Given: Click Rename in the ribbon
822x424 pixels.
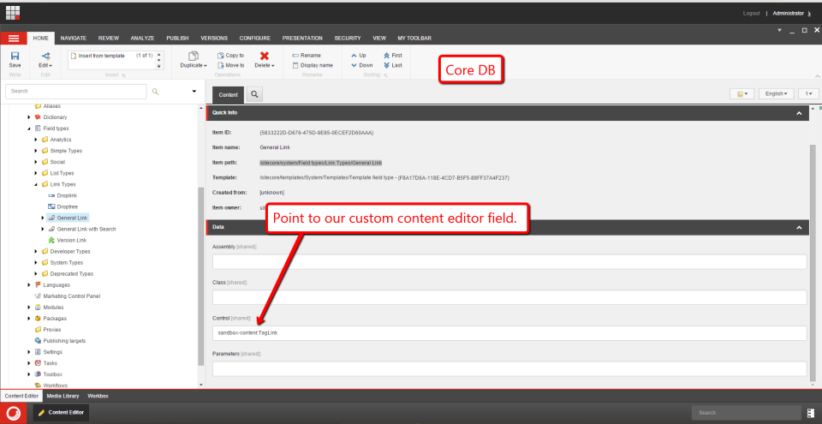Looking at the screenshot, I should [x=307, y=55].
